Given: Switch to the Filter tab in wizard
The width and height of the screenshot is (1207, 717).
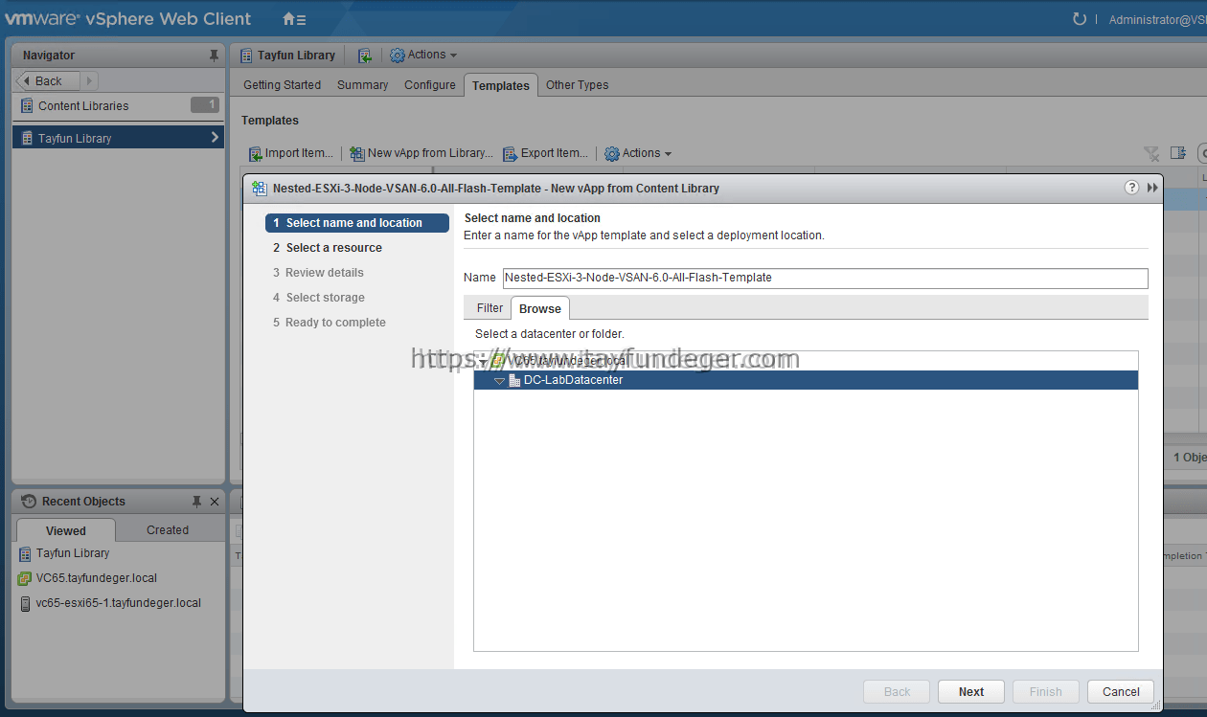Looking at the screenshot, I should click(x=490, y=308).
